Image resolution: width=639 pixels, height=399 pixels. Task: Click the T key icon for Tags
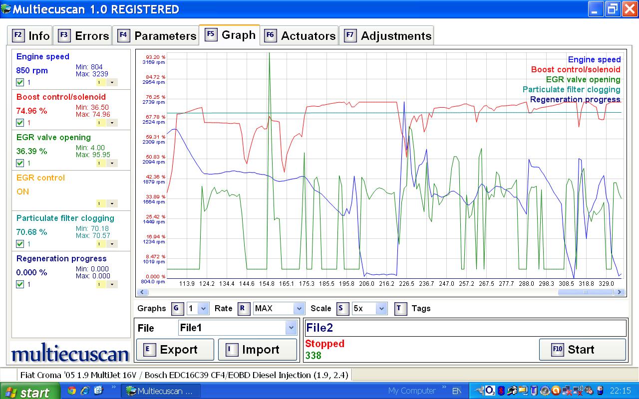click(x=400, y=308)
